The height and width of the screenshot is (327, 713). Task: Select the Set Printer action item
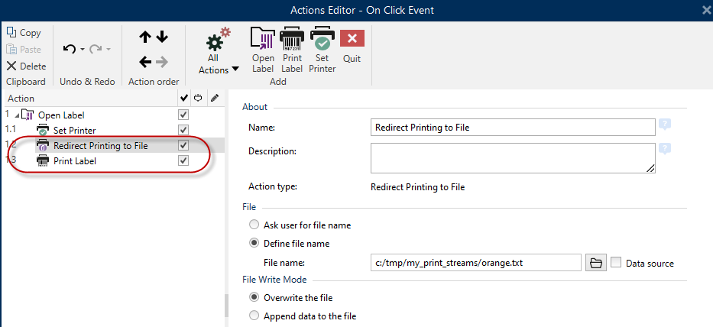pyautogui.click(x=74, y=131)
